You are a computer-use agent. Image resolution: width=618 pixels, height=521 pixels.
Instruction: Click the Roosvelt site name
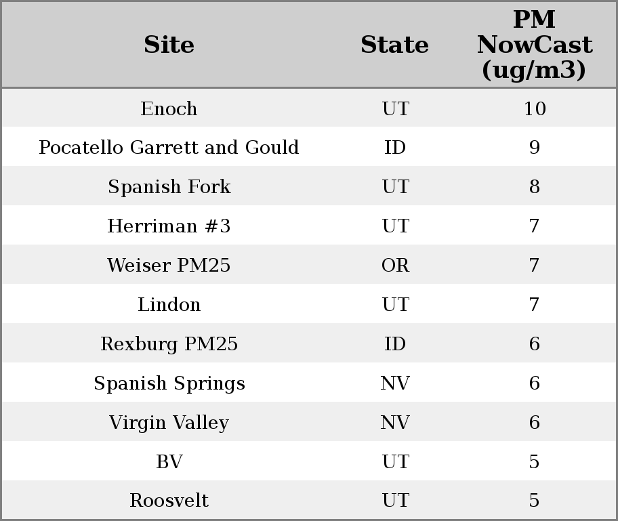point(169,501)
